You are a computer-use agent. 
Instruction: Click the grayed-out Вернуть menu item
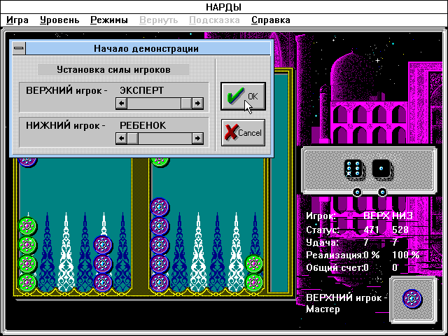(159, 20)
